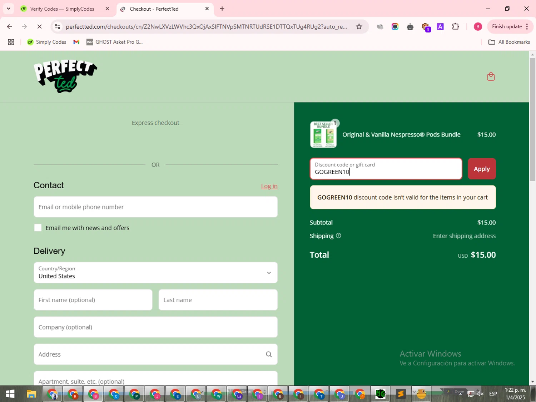Click the shipping help question mark icon
536x402 pixels.
pos(338,236)
